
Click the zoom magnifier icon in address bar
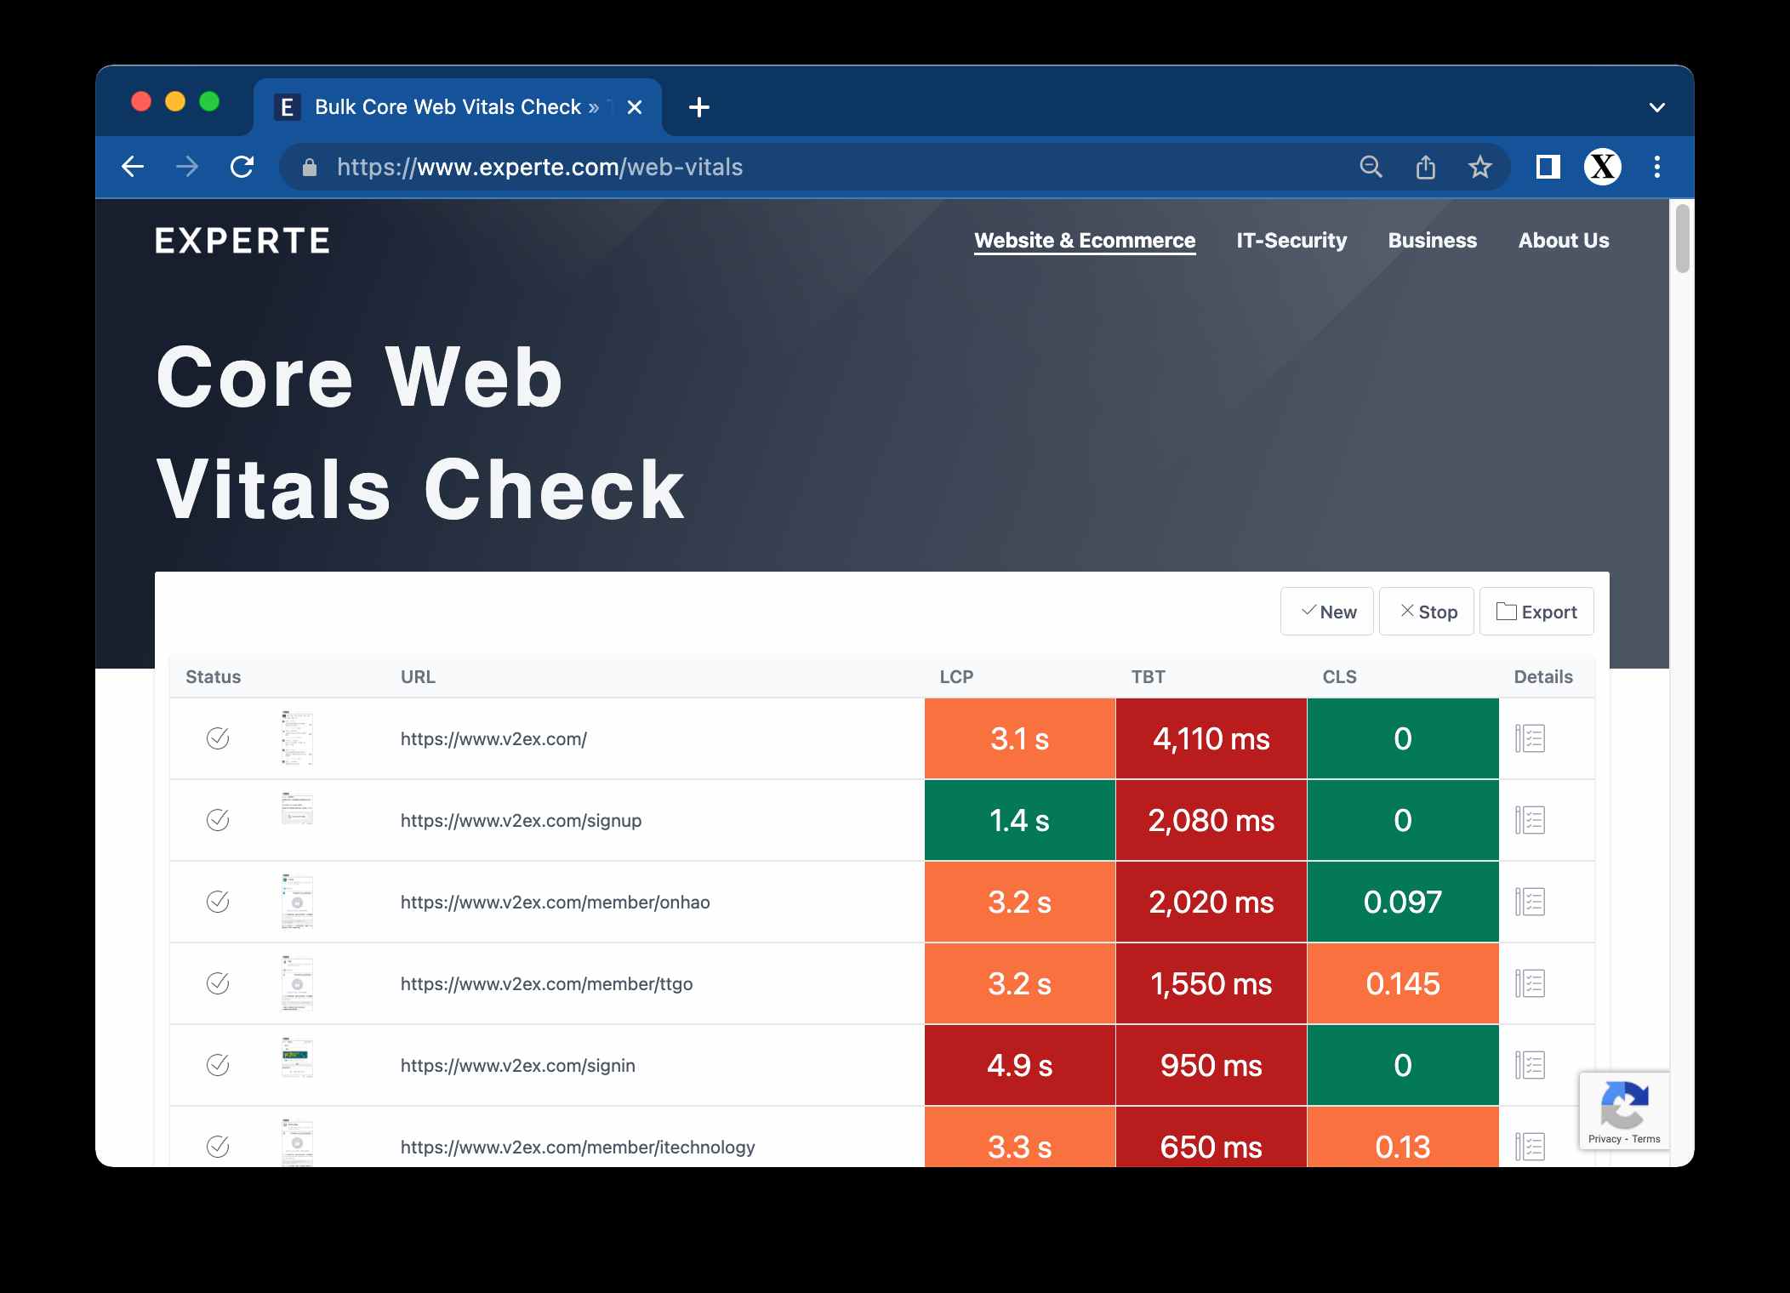tap(1371, 167)
